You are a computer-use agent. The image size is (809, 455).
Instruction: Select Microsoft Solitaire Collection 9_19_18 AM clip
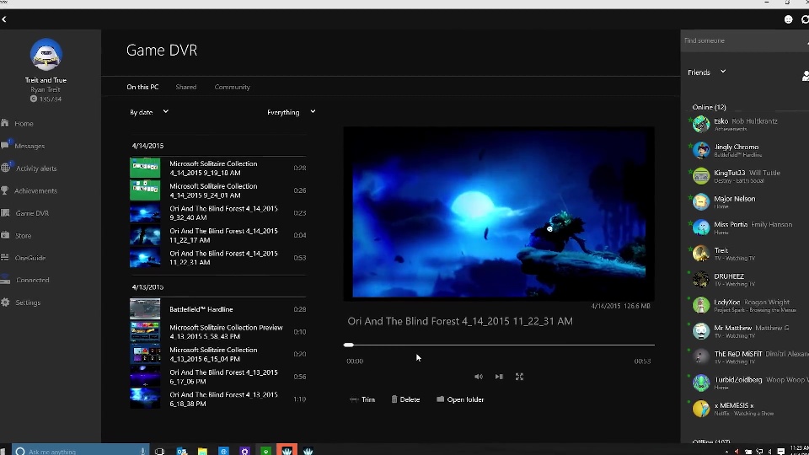click(217, 169)
